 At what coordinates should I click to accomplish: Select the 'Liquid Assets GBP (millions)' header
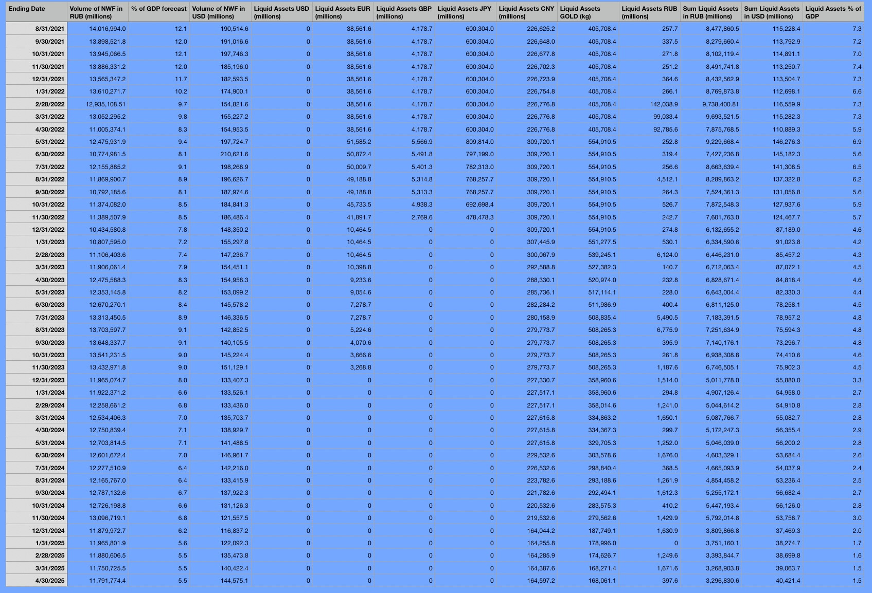tap(404, 12)
